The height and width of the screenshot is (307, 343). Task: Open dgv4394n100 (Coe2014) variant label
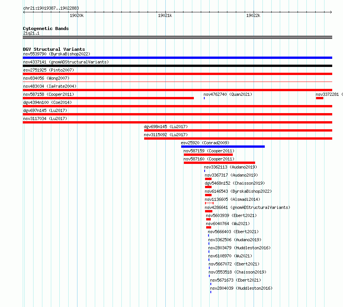[x=47, y=102]
